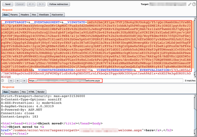
Task: Click the Request section heading
Action: [7, 10]
